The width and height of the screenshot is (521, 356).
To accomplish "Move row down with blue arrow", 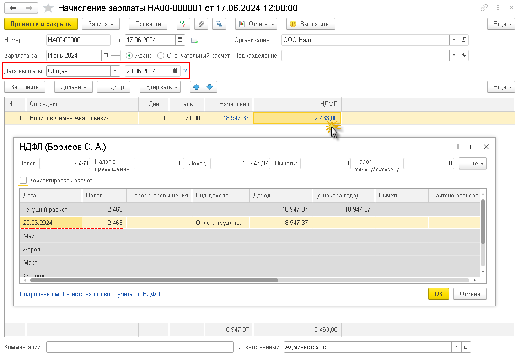I will click(x=210, y=87).
